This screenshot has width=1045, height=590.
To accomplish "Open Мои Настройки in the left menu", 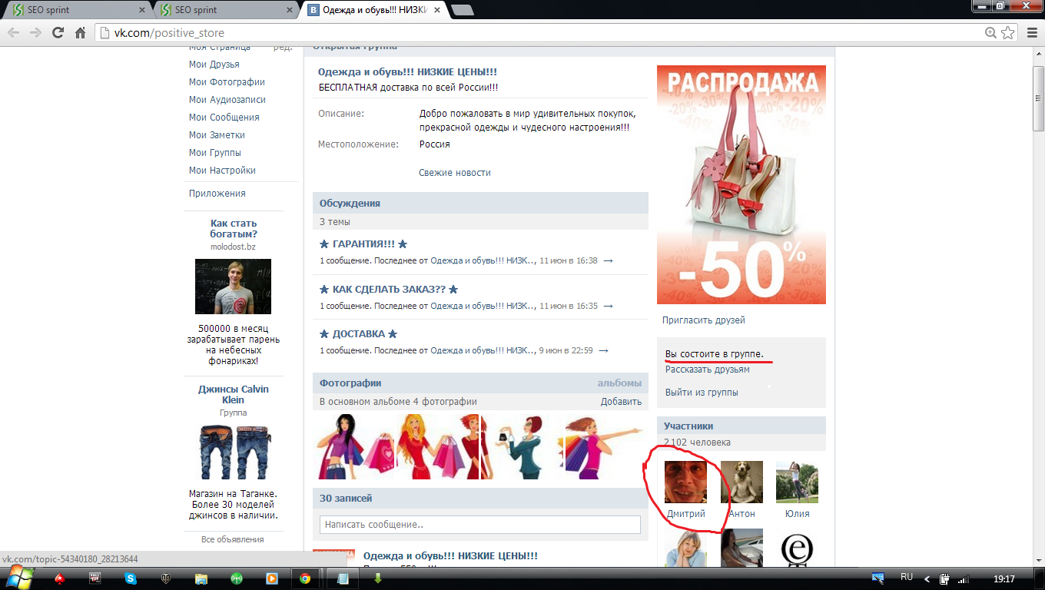I will [222, 171].
